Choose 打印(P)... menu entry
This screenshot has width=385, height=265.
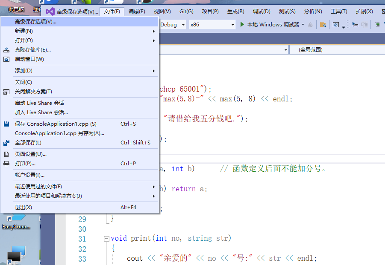click(x=79, y=163)
